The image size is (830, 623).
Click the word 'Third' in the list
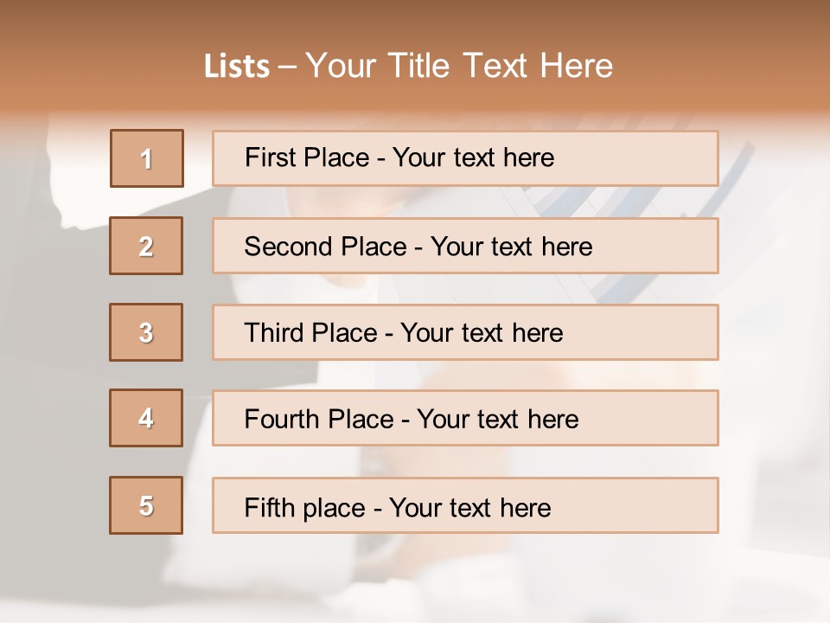click(x=274, y=333)
